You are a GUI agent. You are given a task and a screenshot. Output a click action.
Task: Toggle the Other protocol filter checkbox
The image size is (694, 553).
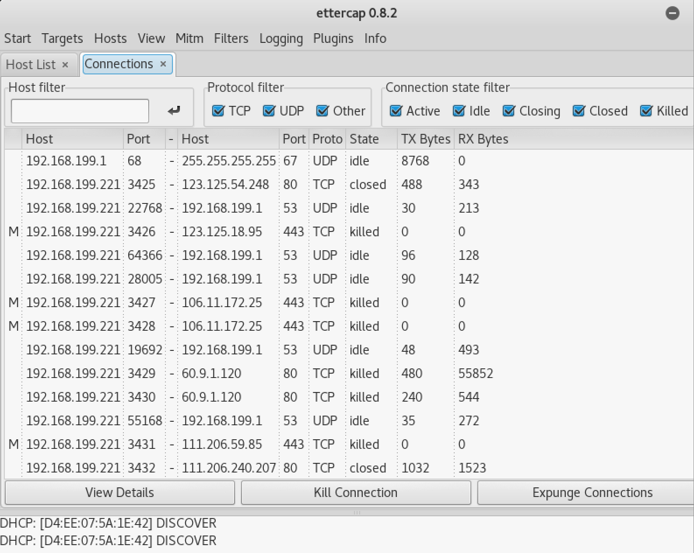[322, 111]
